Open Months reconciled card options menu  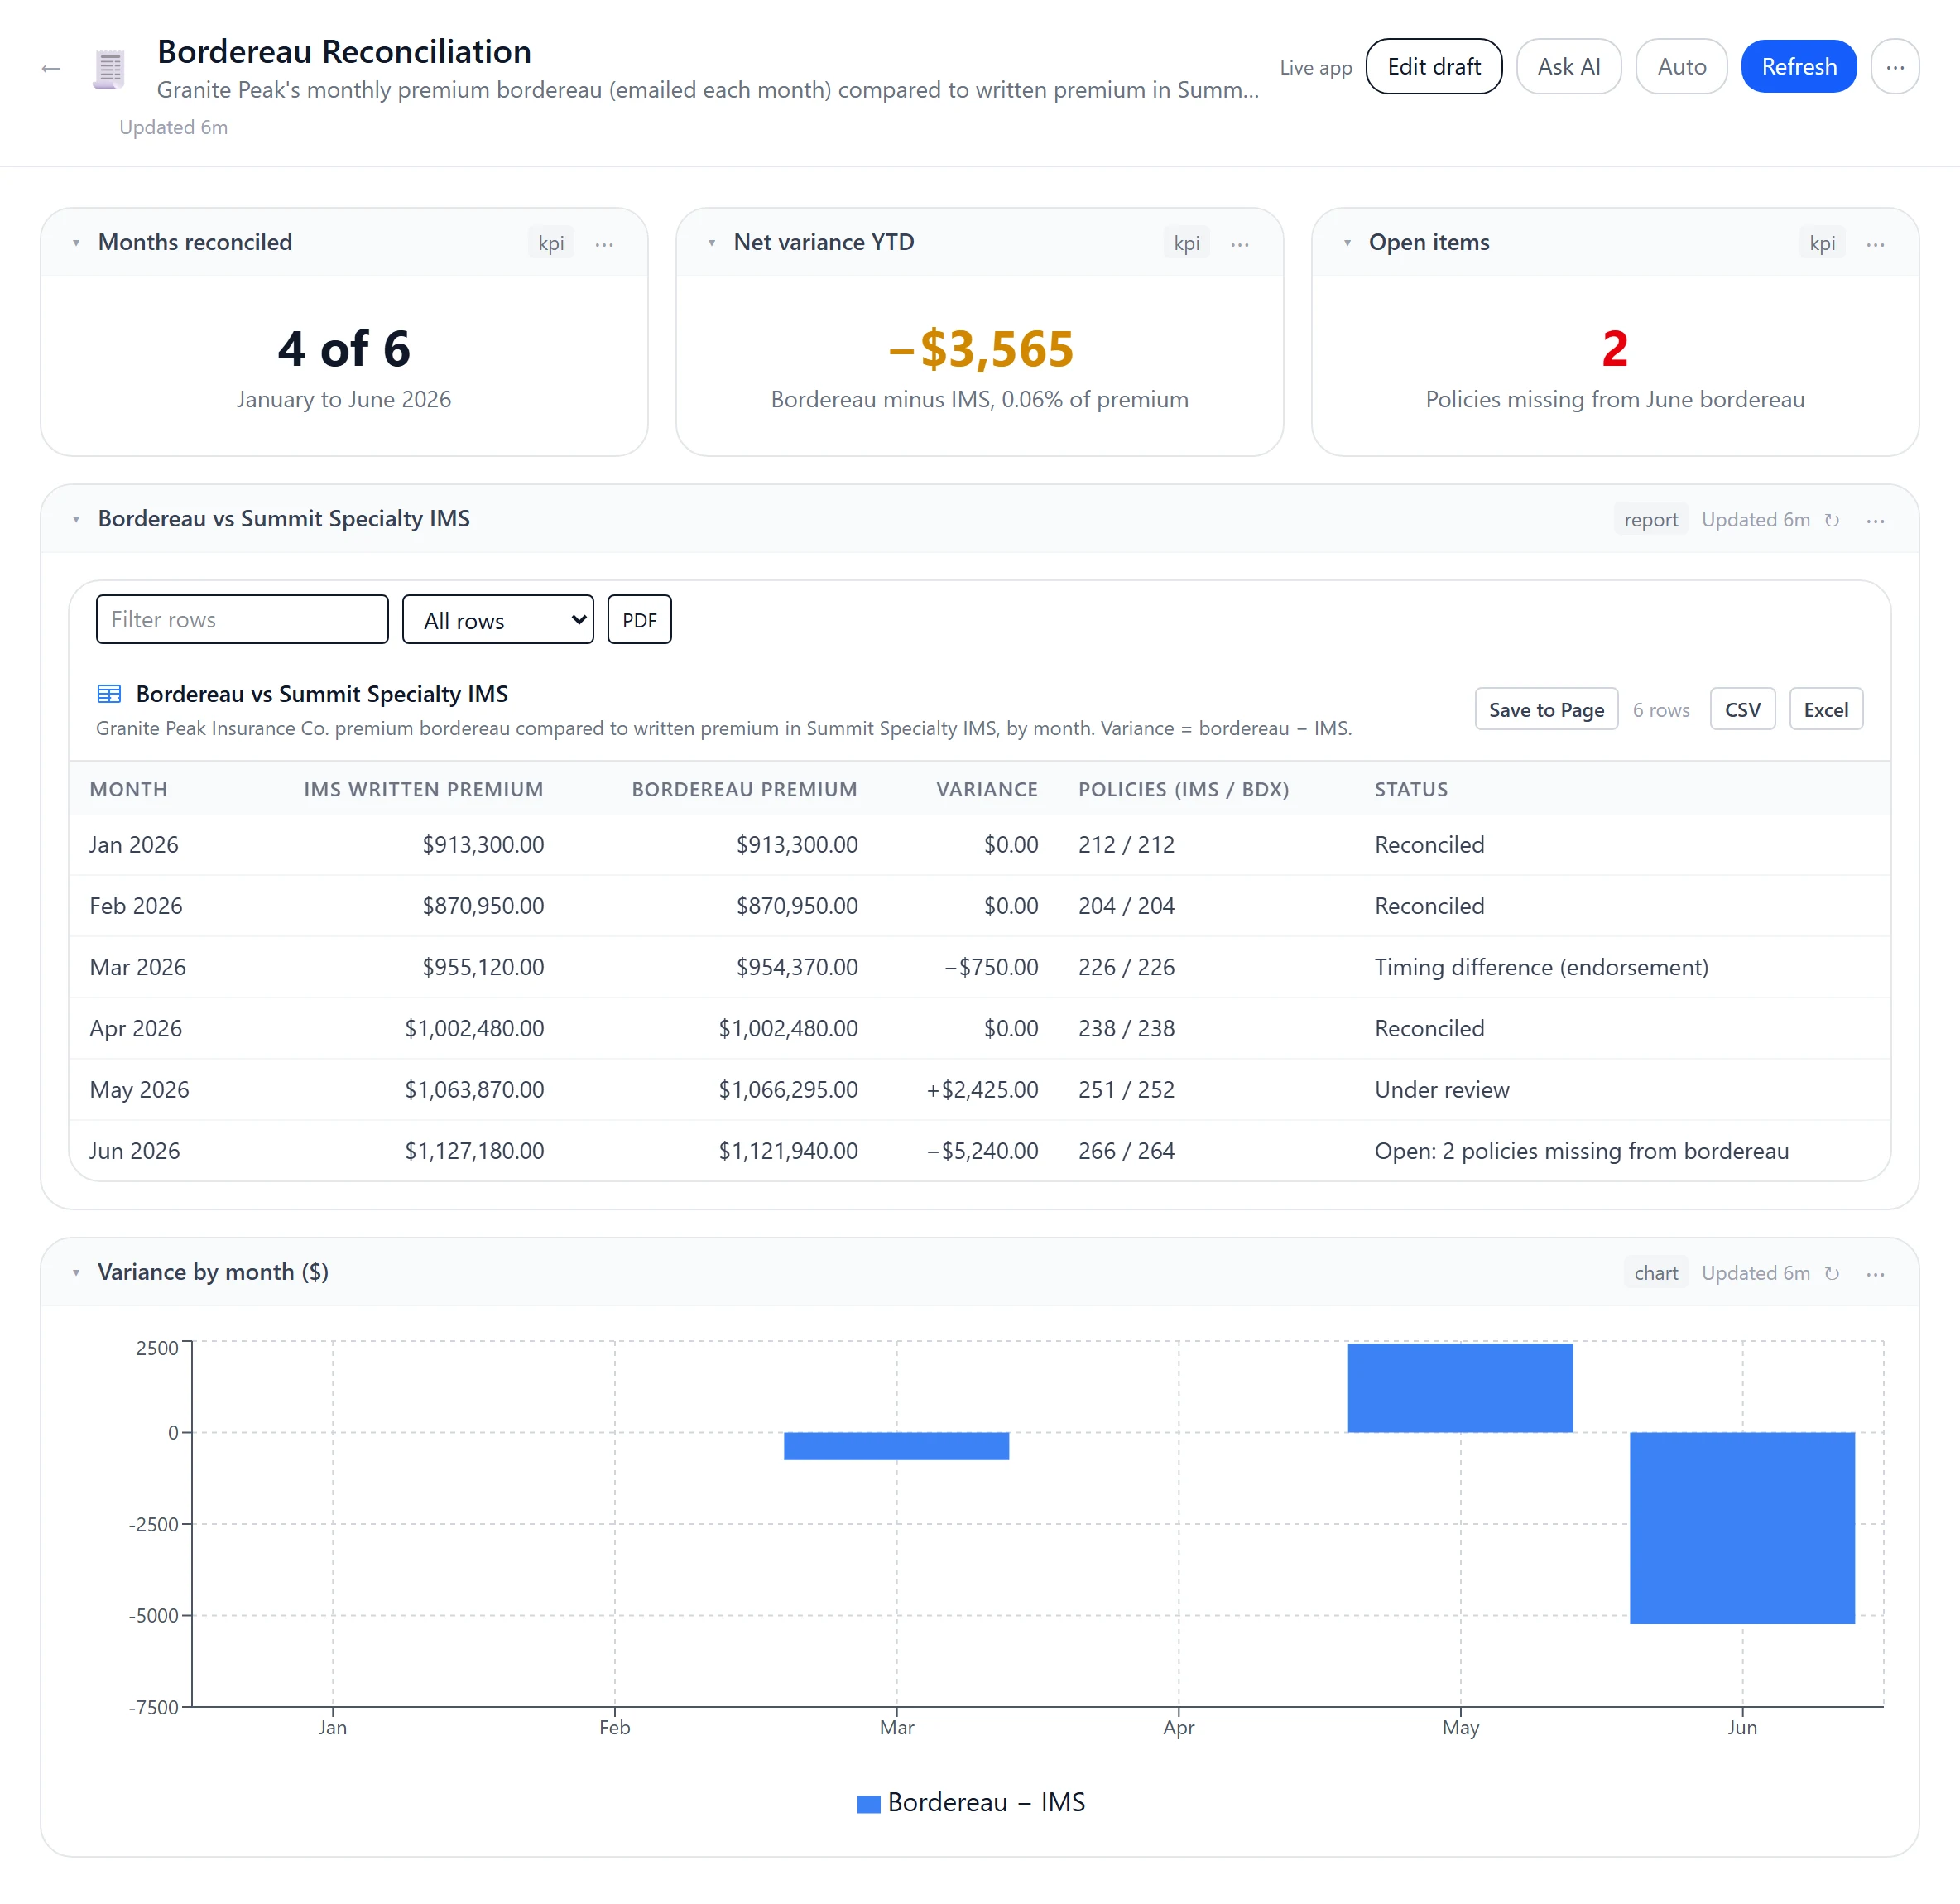(604, 244)
